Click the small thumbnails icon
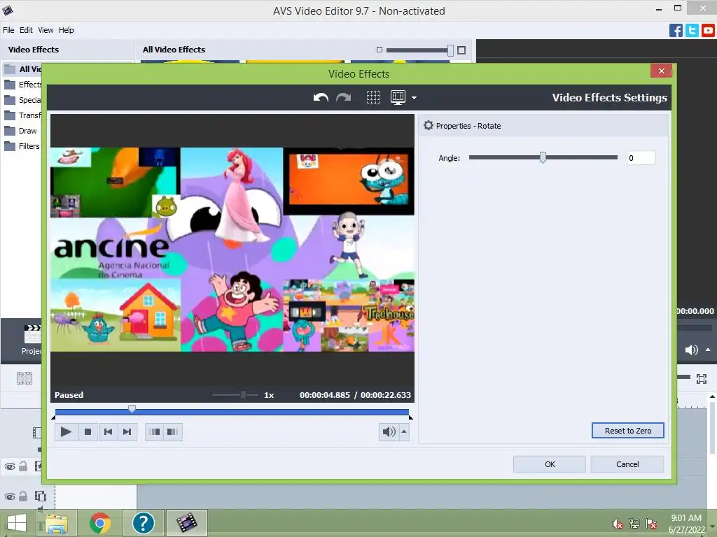The height and width of the screenshot is (537, 717). click(x=379, y=50)
